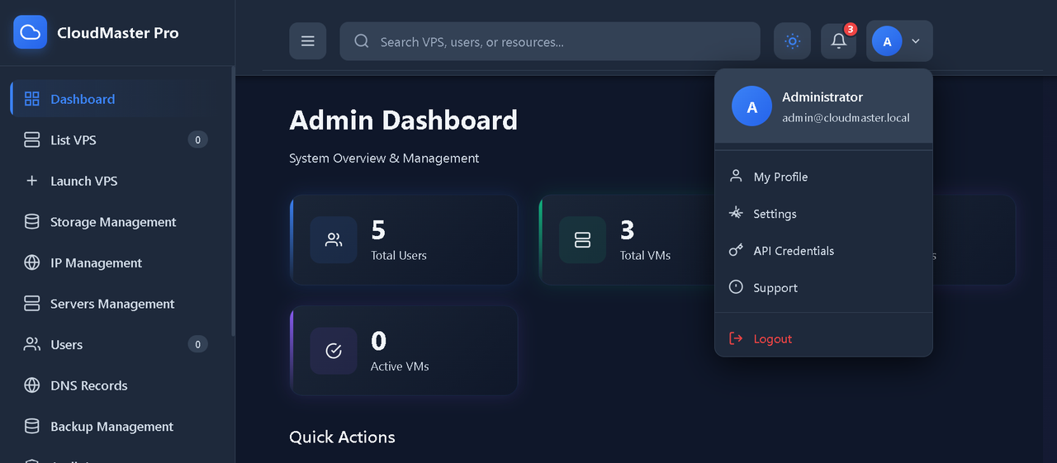The width and height of the screenshot is (1057, 463).
Task: Click the Total VMs label
Action: (x=645, y=256)
